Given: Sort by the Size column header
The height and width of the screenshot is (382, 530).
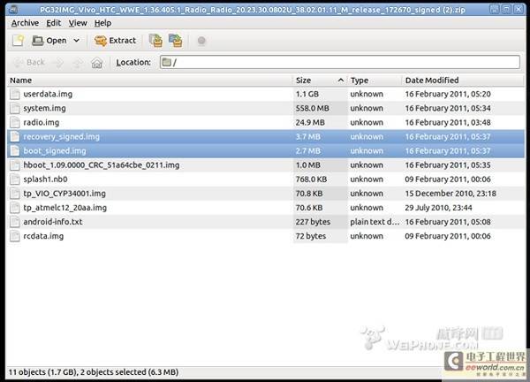Looking at the screenshot, I should (320, 80).
